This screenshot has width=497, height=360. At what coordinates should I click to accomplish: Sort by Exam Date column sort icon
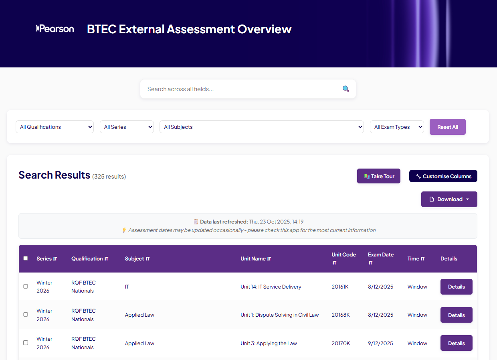tap(370, 263)
